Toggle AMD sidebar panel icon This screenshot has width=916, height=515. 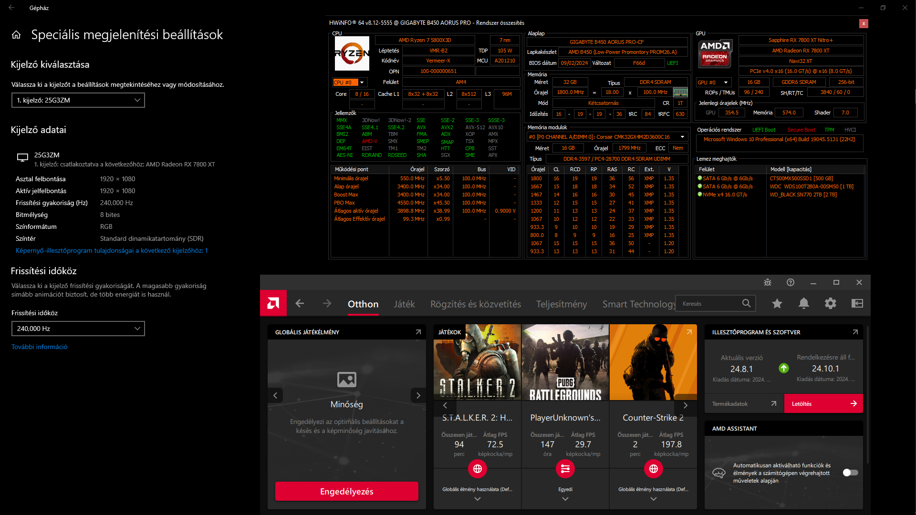pos(857,303)
